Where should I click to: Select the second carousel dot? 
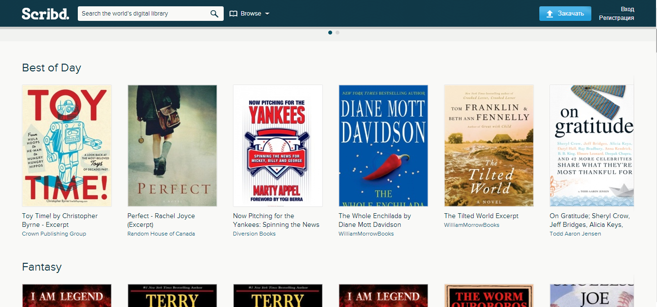point(337,33)
